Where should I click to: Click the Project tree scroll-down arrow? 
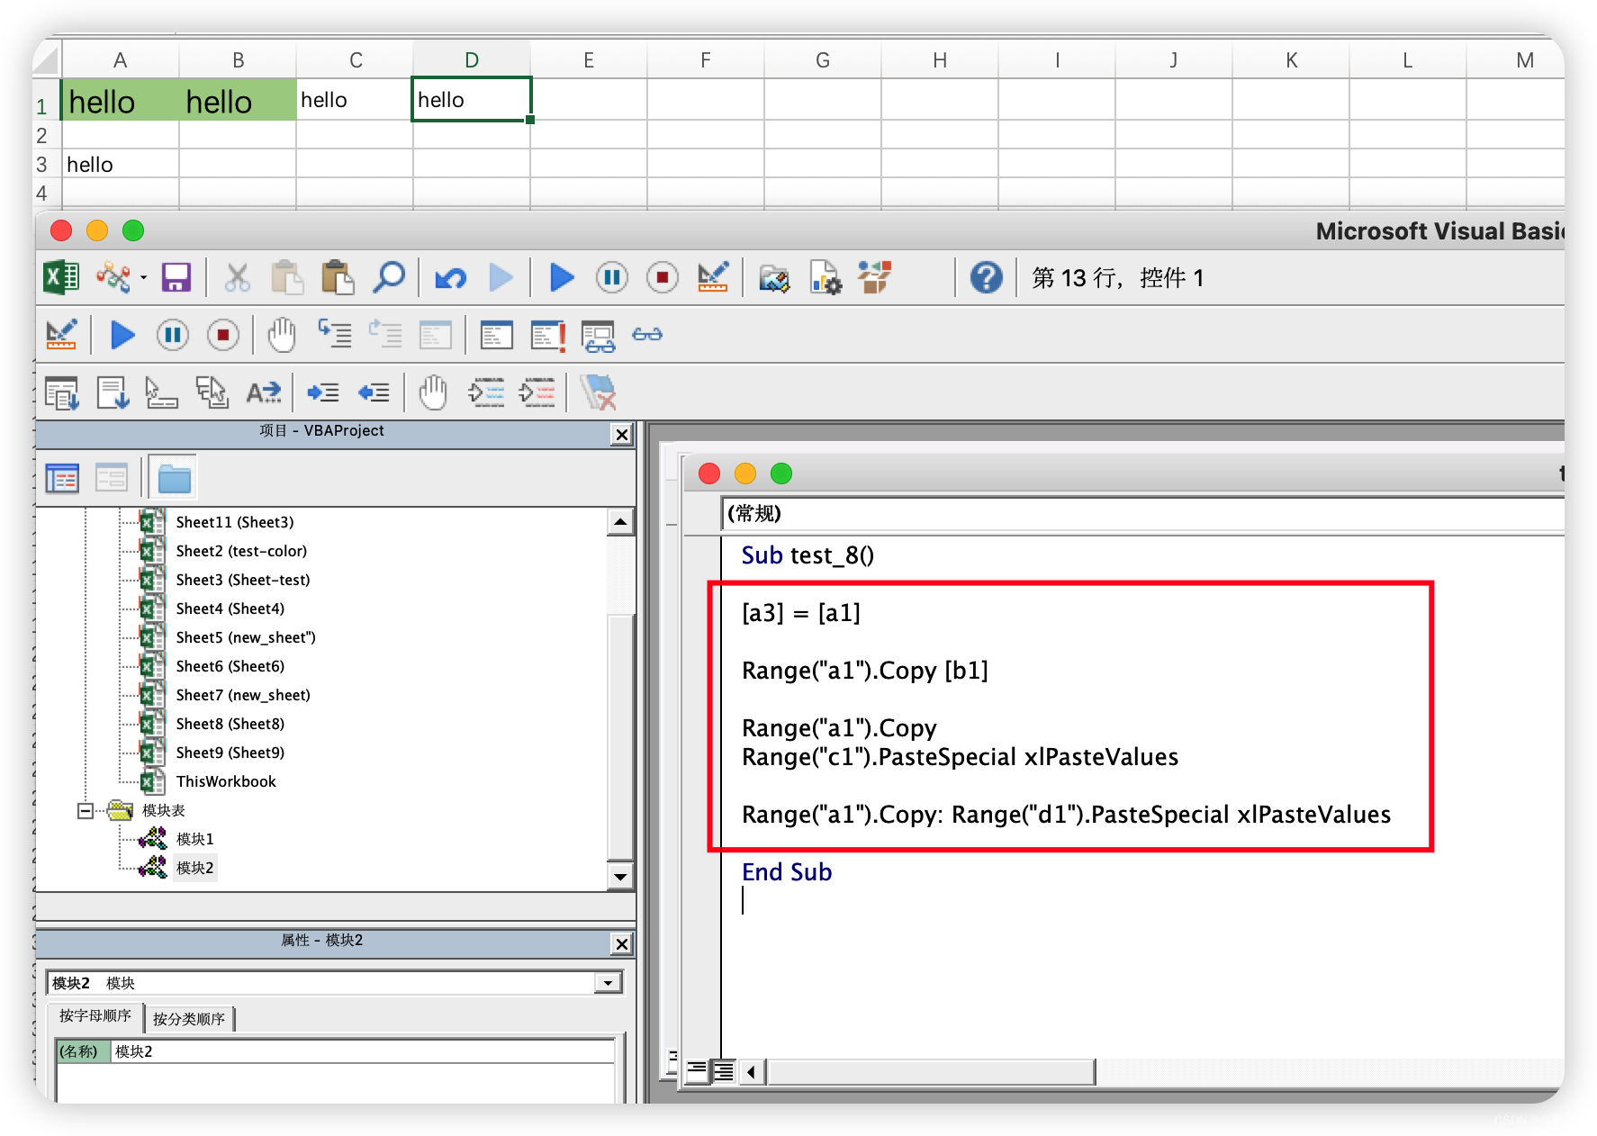pos(620,877)
